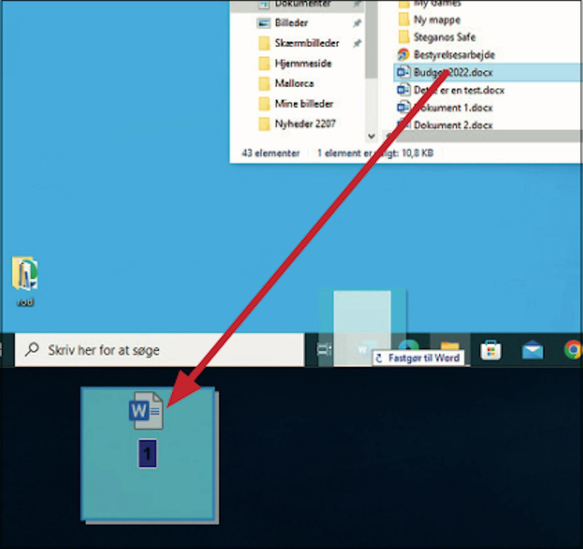Click the navigation pane scrollbar down arrow
Screen dimensions: 583x549
point(371,136)
